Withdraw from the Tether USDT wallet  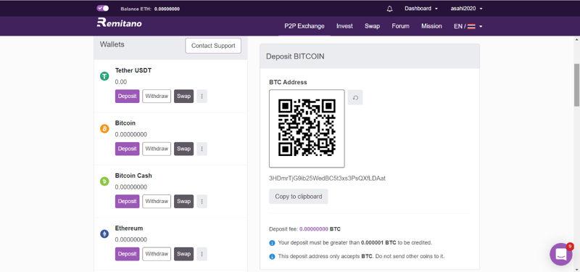point(157,96)
